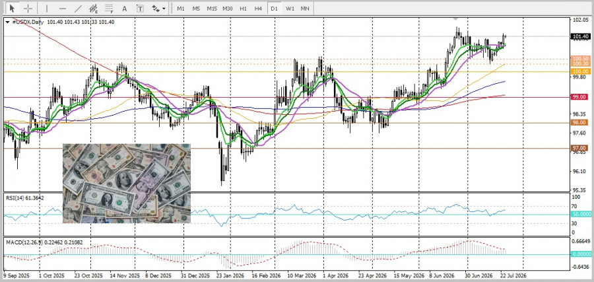This screenshot has width=594, height=282.
Task: Activate the crosshair tool
Action: click(x=28, y=8)
